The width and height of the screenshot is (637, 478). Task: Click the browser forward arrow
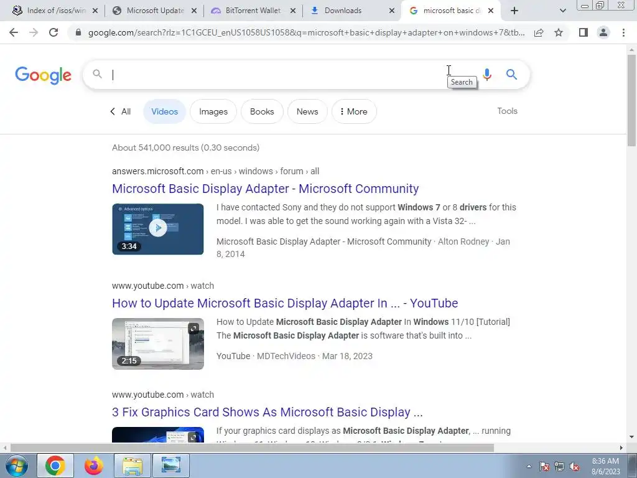tap(34, 32)
